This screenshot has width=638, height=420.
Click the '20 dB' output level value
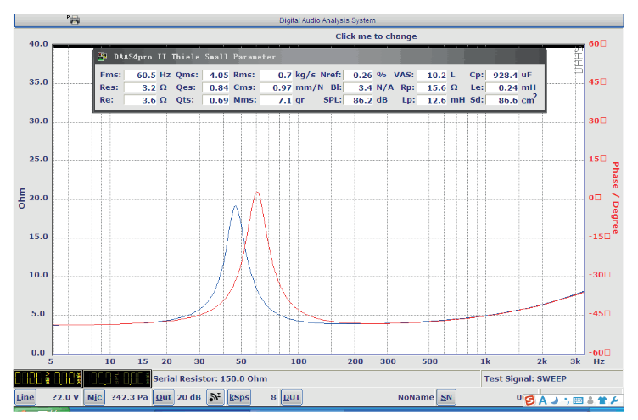[x=189, y=397]
